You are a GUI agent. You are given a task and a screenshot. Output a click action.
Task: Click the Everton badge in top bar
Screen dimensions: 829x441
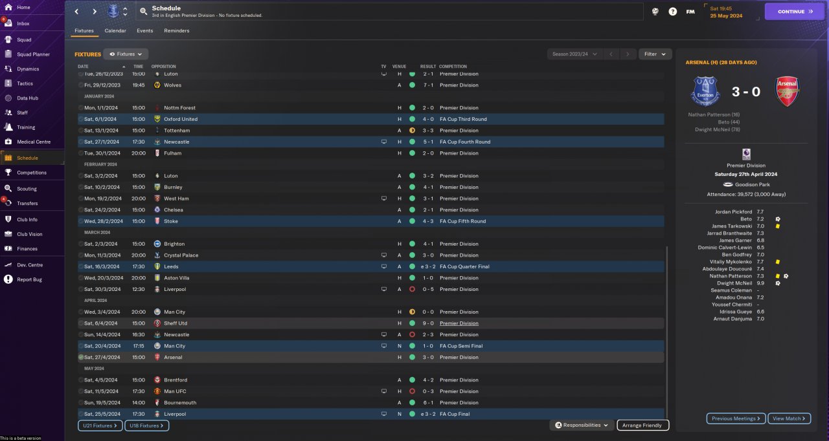(x=113, y=11)
